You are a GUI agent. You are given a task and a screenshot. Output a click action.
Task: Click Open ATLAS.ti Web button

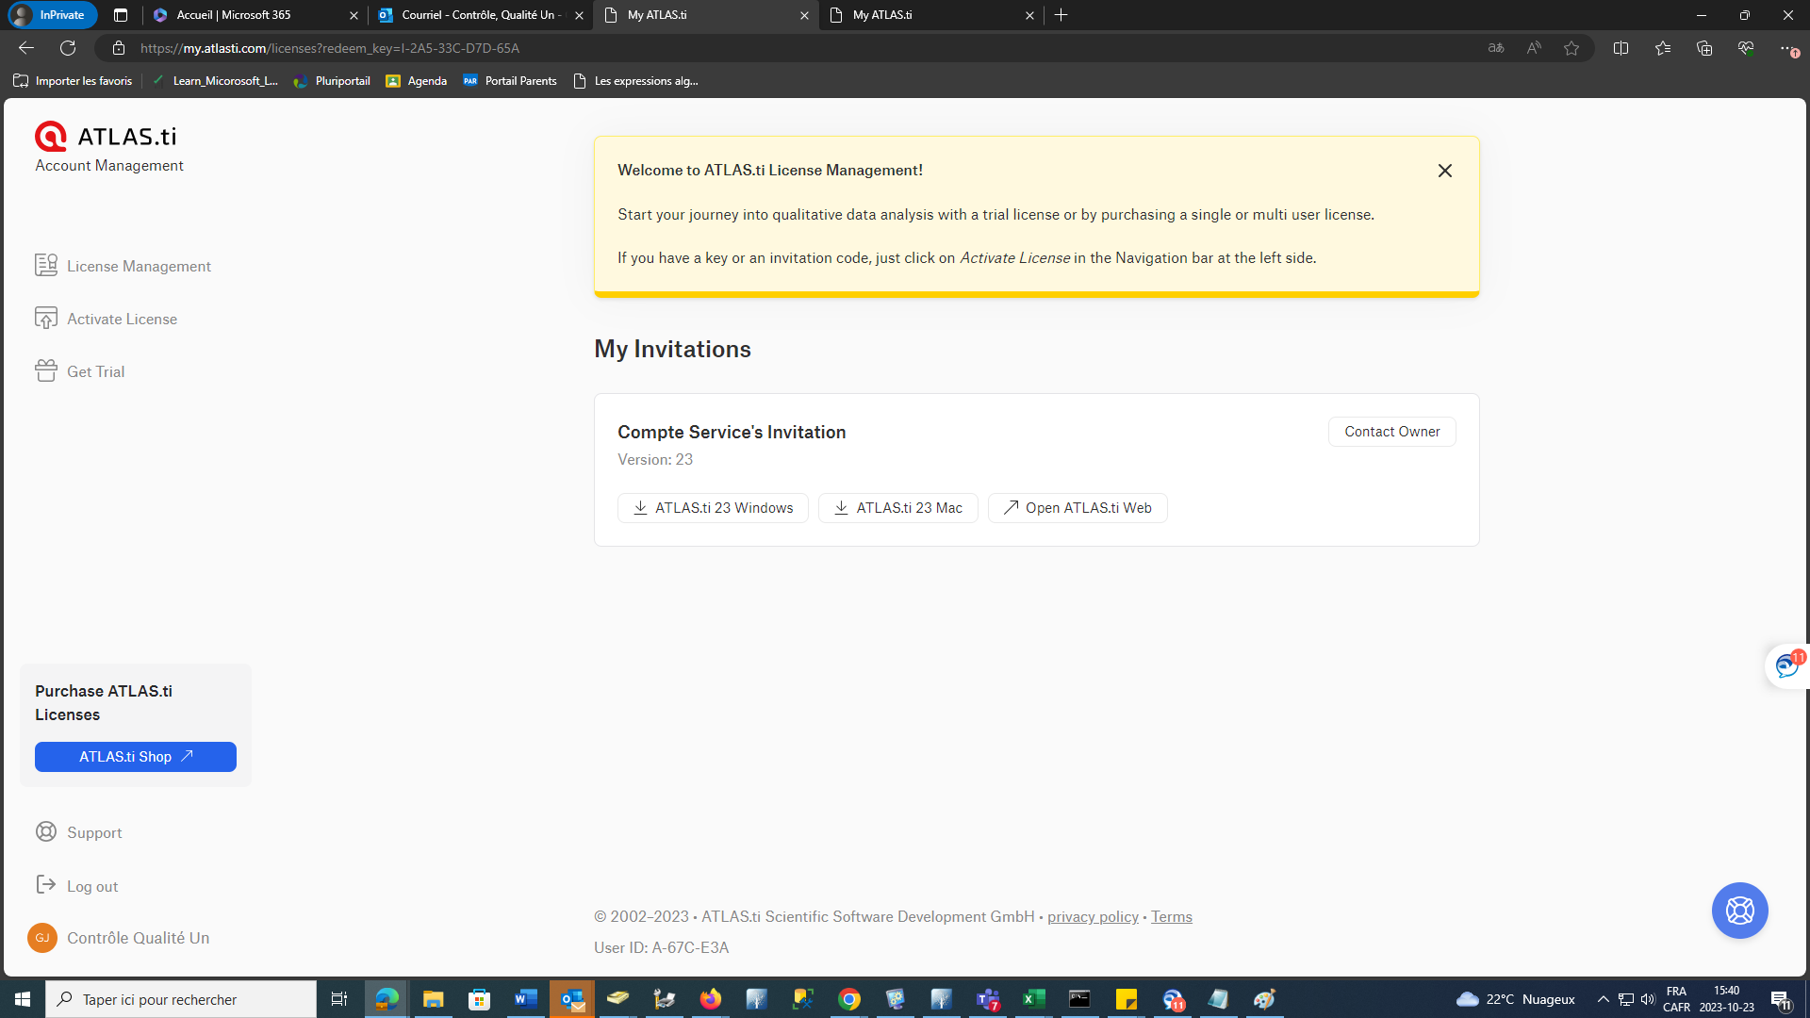click(x=1077, y=508)
